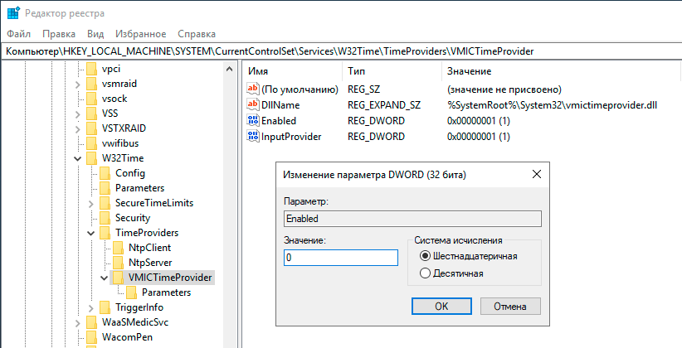The width and height of the screenshot is (682, 348).
Task: Open the Избранное menu
Action: pos(141,34)
